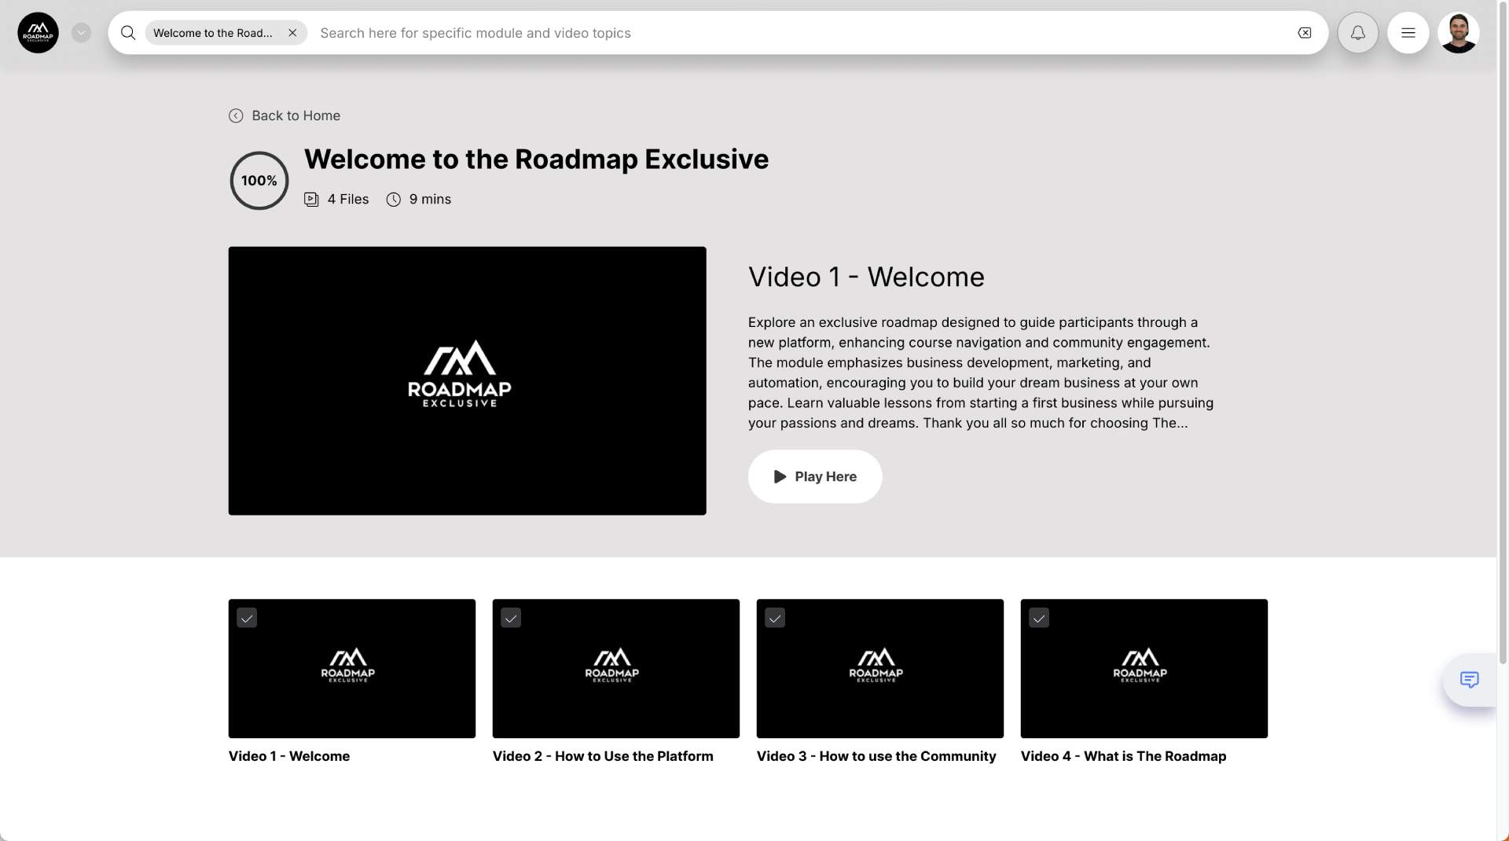Toggle the checkmark on Video 1 thumbnail
The height and width of the screenshot is (841, 1509).
247,618
